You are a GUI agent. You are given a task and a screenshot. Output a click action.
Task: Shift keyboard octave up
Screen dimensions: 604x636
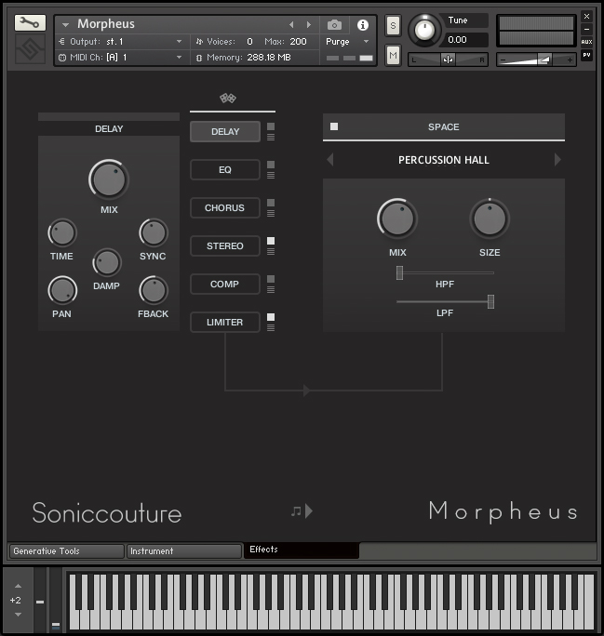(x=18, y=586)
